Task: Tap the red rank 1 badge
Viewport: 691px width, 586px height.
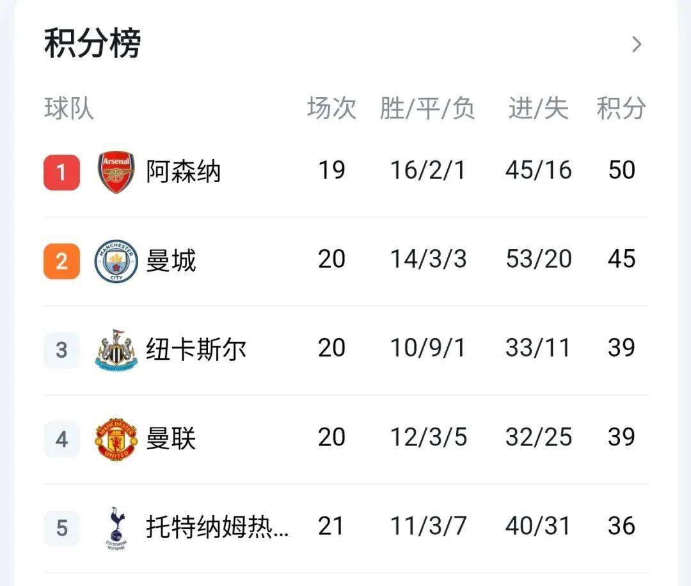Action: tap(61, 173)
